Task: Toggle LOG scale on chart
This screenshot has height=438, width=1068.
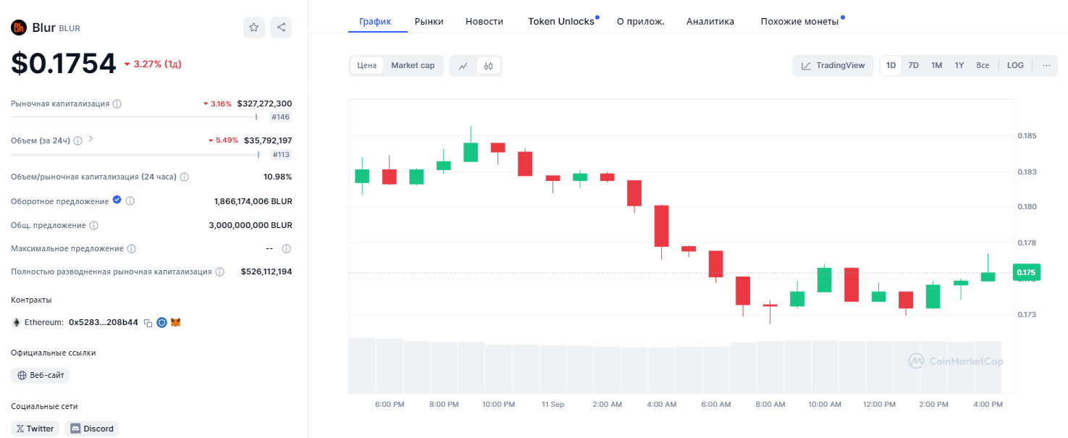Action: pyautogui.click(x=1015, y=66)
